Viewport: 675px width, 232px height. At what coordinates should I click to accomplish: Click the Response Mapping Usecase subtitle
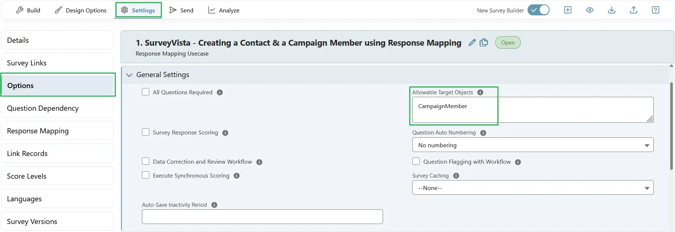click(172, 54)
